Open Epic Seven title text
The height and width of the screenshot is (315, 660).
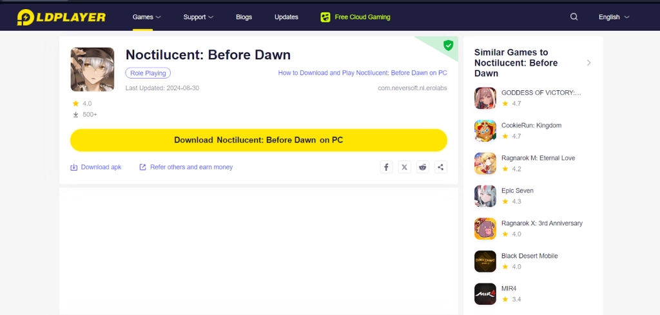pos(518,191)
